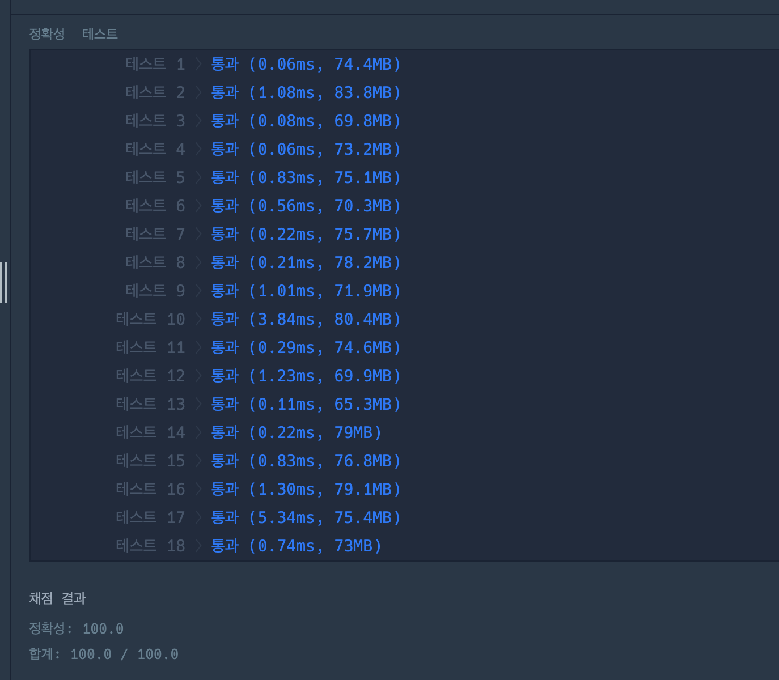This screenshot has height=680, width=779.
Task: Select 테스트 17 result (5.34ms, 75.4MB)
Action: [x=306, y=517]
